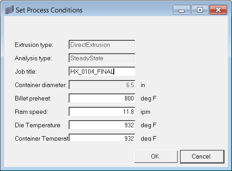Click the Set Process Conditions title text

[49, 10]
